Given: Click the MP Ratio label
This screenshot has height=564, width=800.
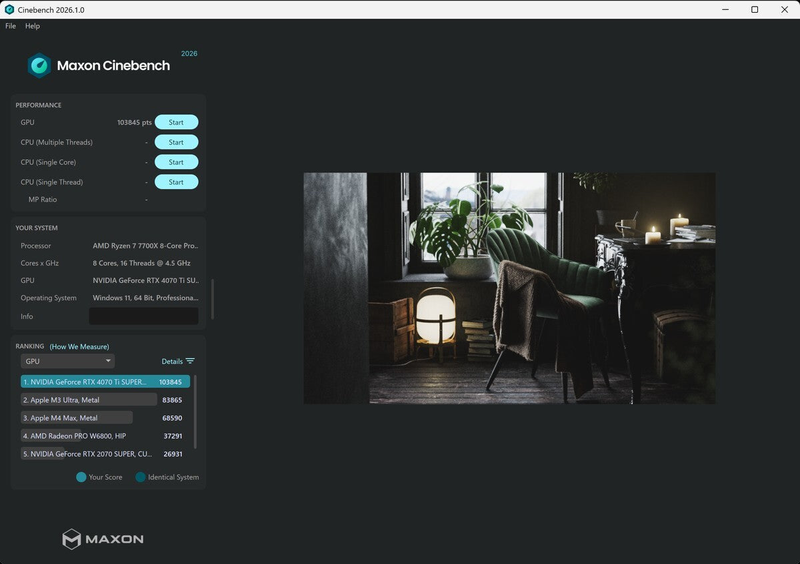Looking at the screenshot, I should coord(43,200).
